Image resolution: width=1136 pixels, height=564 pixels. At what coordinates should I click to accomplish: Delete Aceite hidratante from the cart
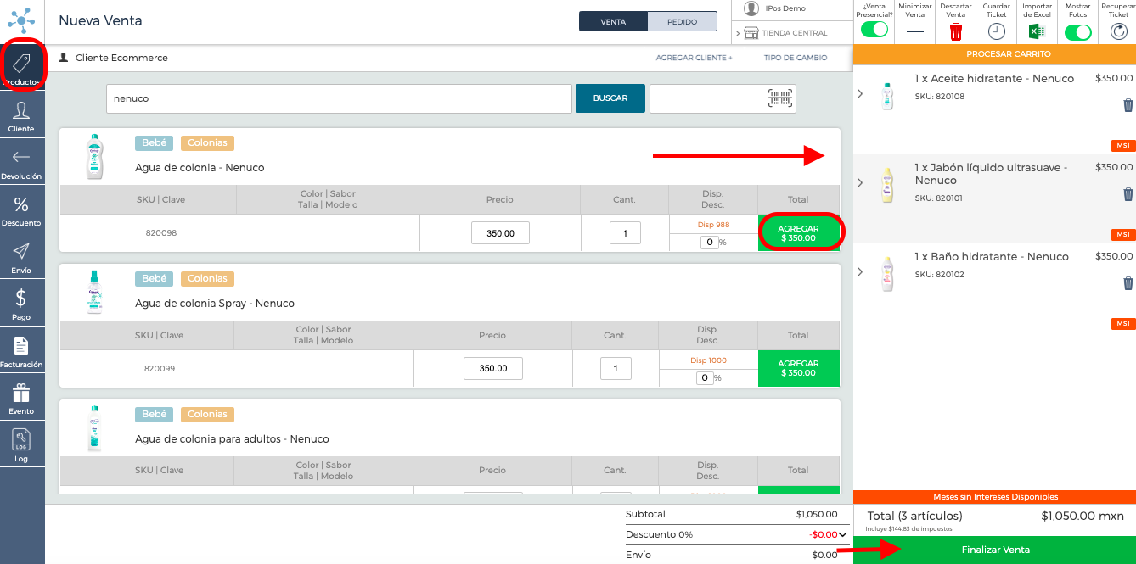1128,105
